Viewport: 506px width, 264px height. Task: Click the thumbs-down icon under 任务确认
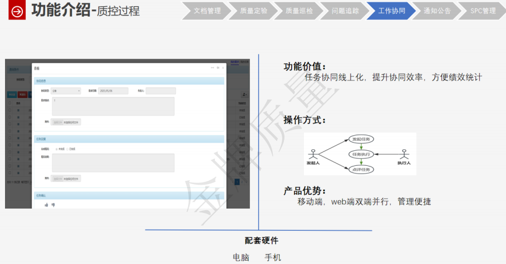tap(53, 205)
